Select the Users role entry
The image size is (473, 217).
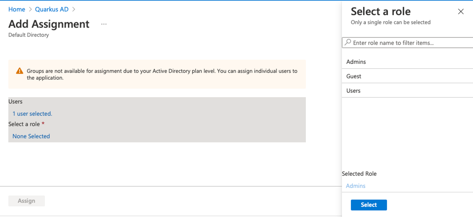click(354, 91)
